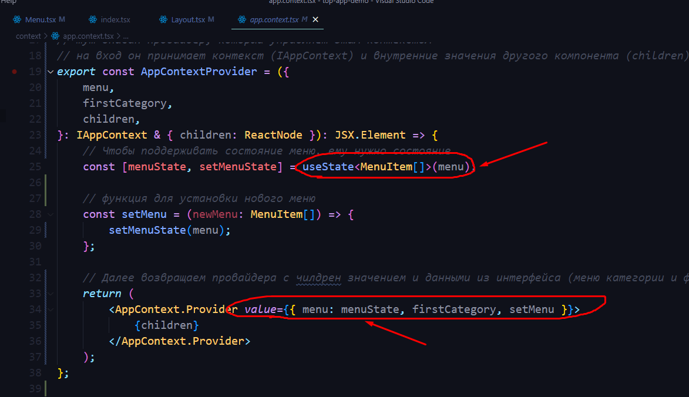Click the app.context.tsx breadcrumb item
This screenshot has height=397, width=689.
[x=88, y=36]
